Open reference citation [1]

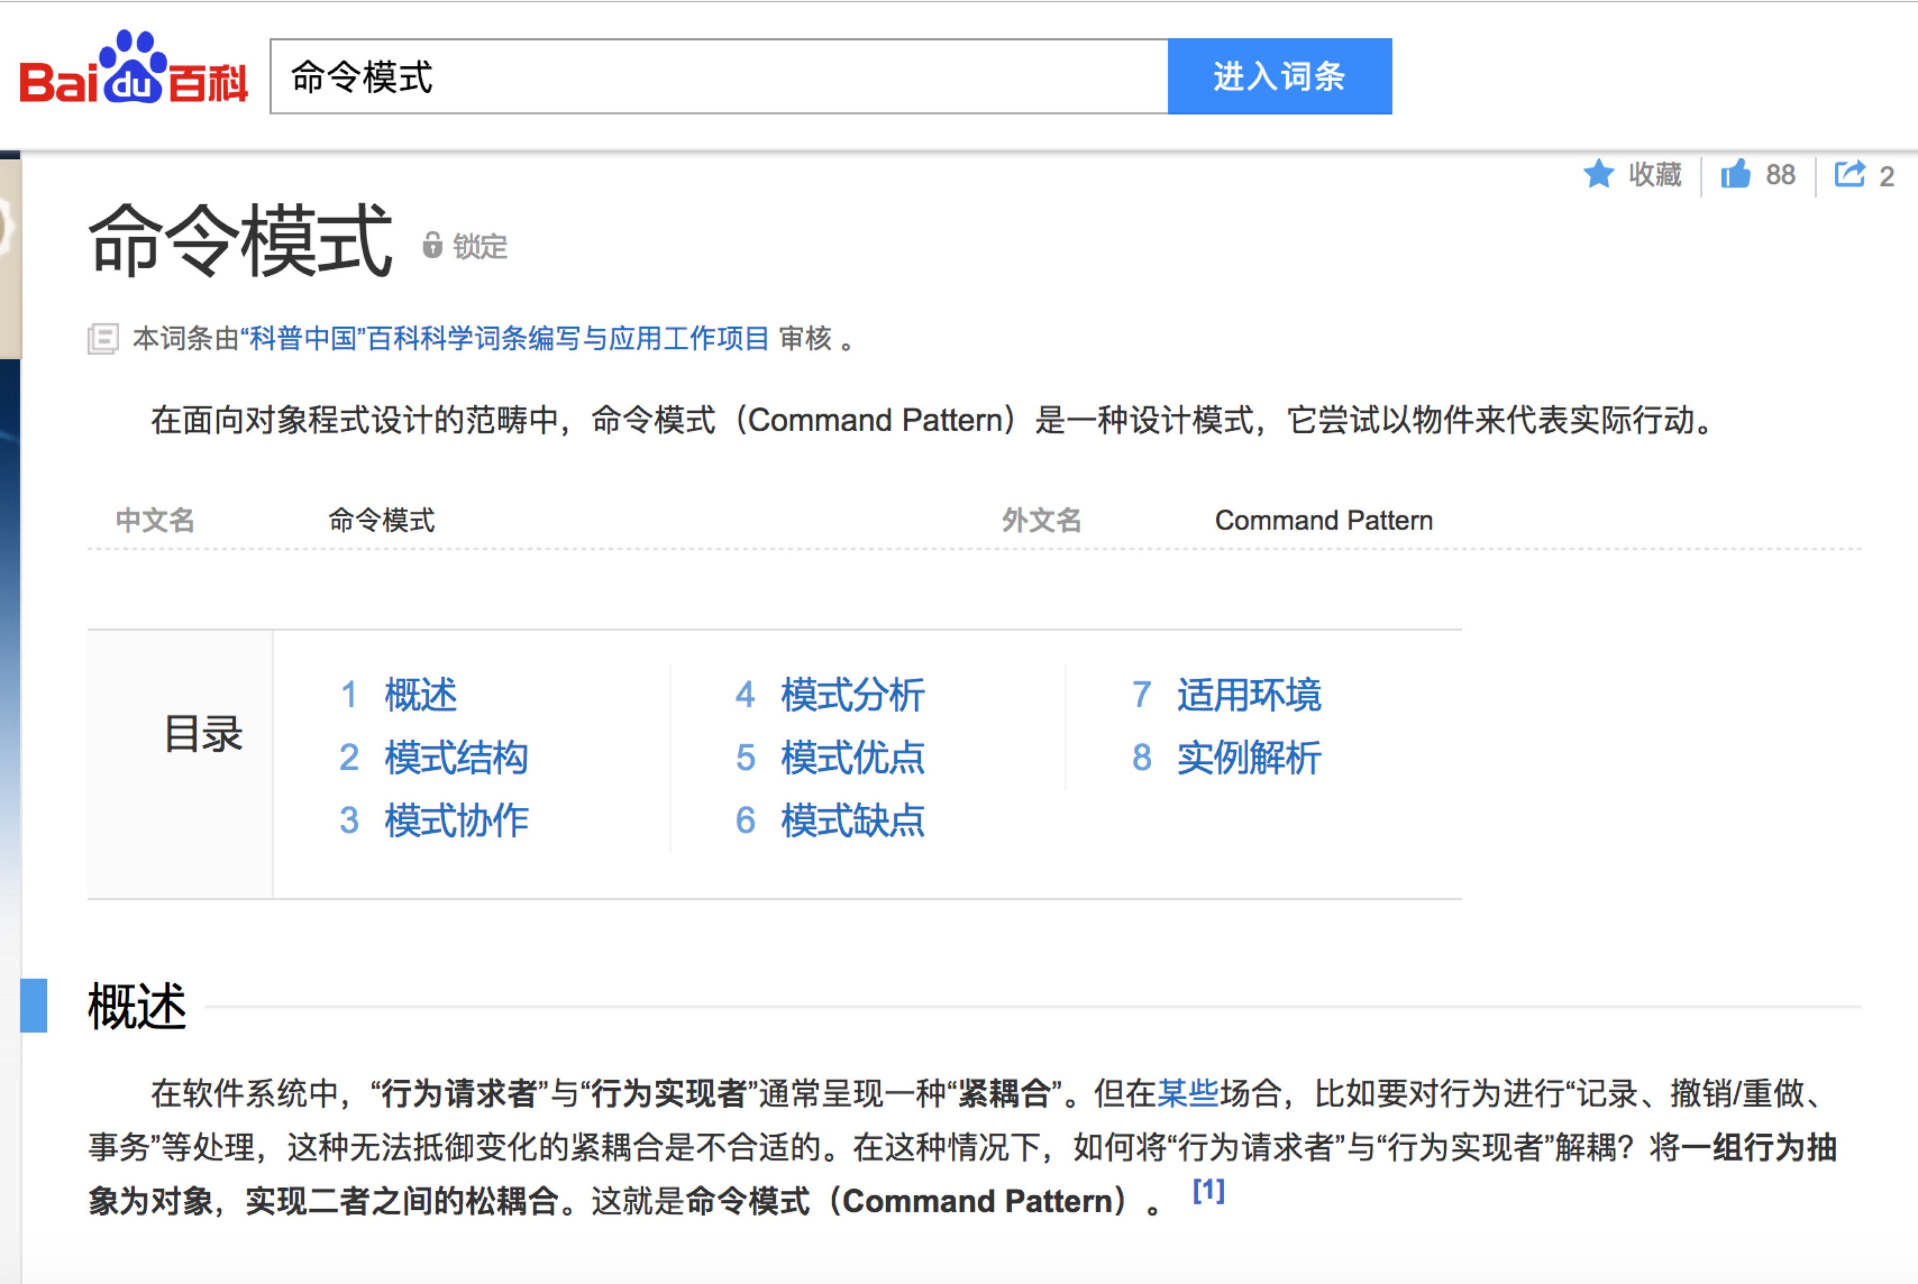[x=1208, y=1191]
